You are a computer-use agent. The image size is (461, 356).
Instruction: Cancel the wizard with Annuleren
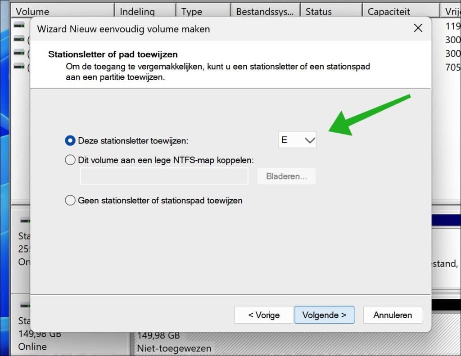click(393, 315)
